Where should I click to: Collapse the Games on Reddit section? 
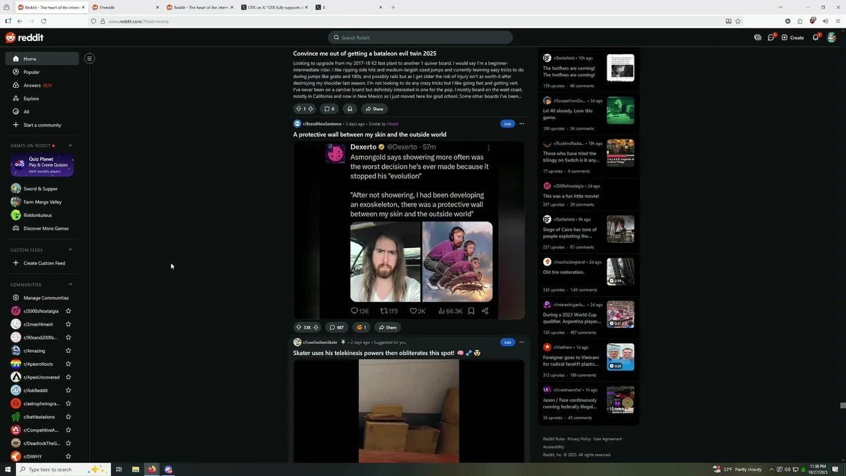click(70, 145)
